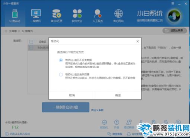
Task: Click 取消 in the 格式化 dialog
Action: [x=72, y=95]
